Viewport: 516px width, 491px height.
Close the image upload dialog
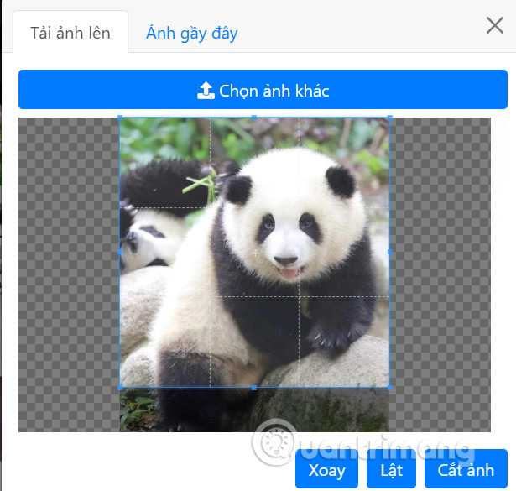pos(495,25)
